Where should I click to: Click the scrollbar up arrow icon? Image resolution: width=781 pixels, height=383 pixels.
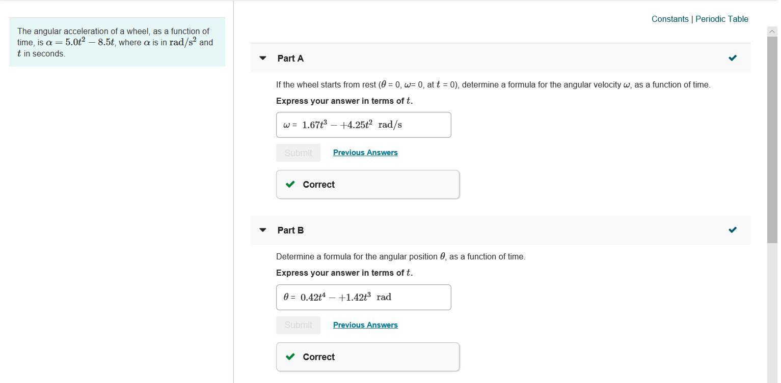click(x=772, y=31)
